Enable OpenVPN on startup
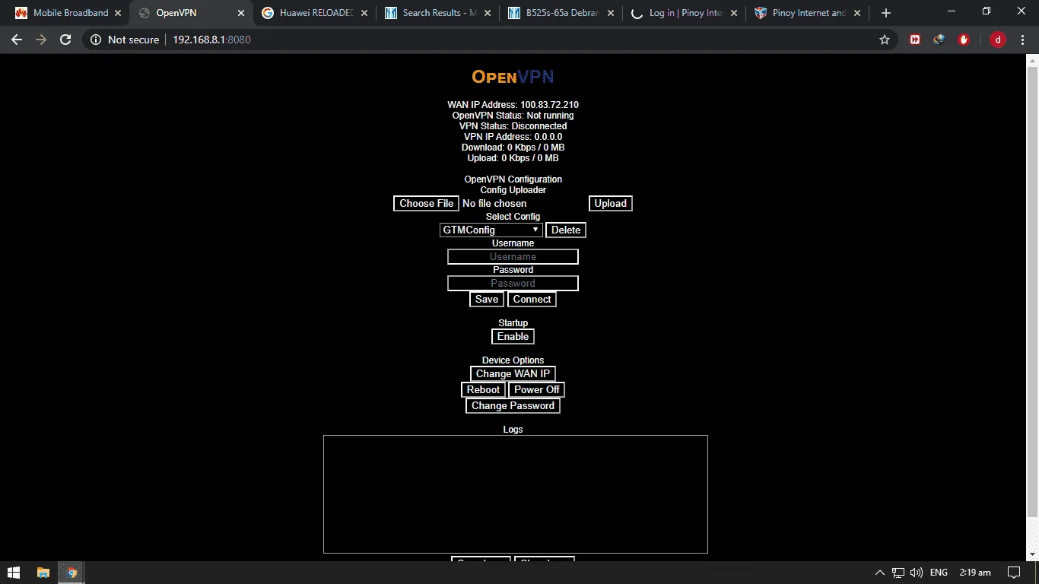 (x=513, y=336)
